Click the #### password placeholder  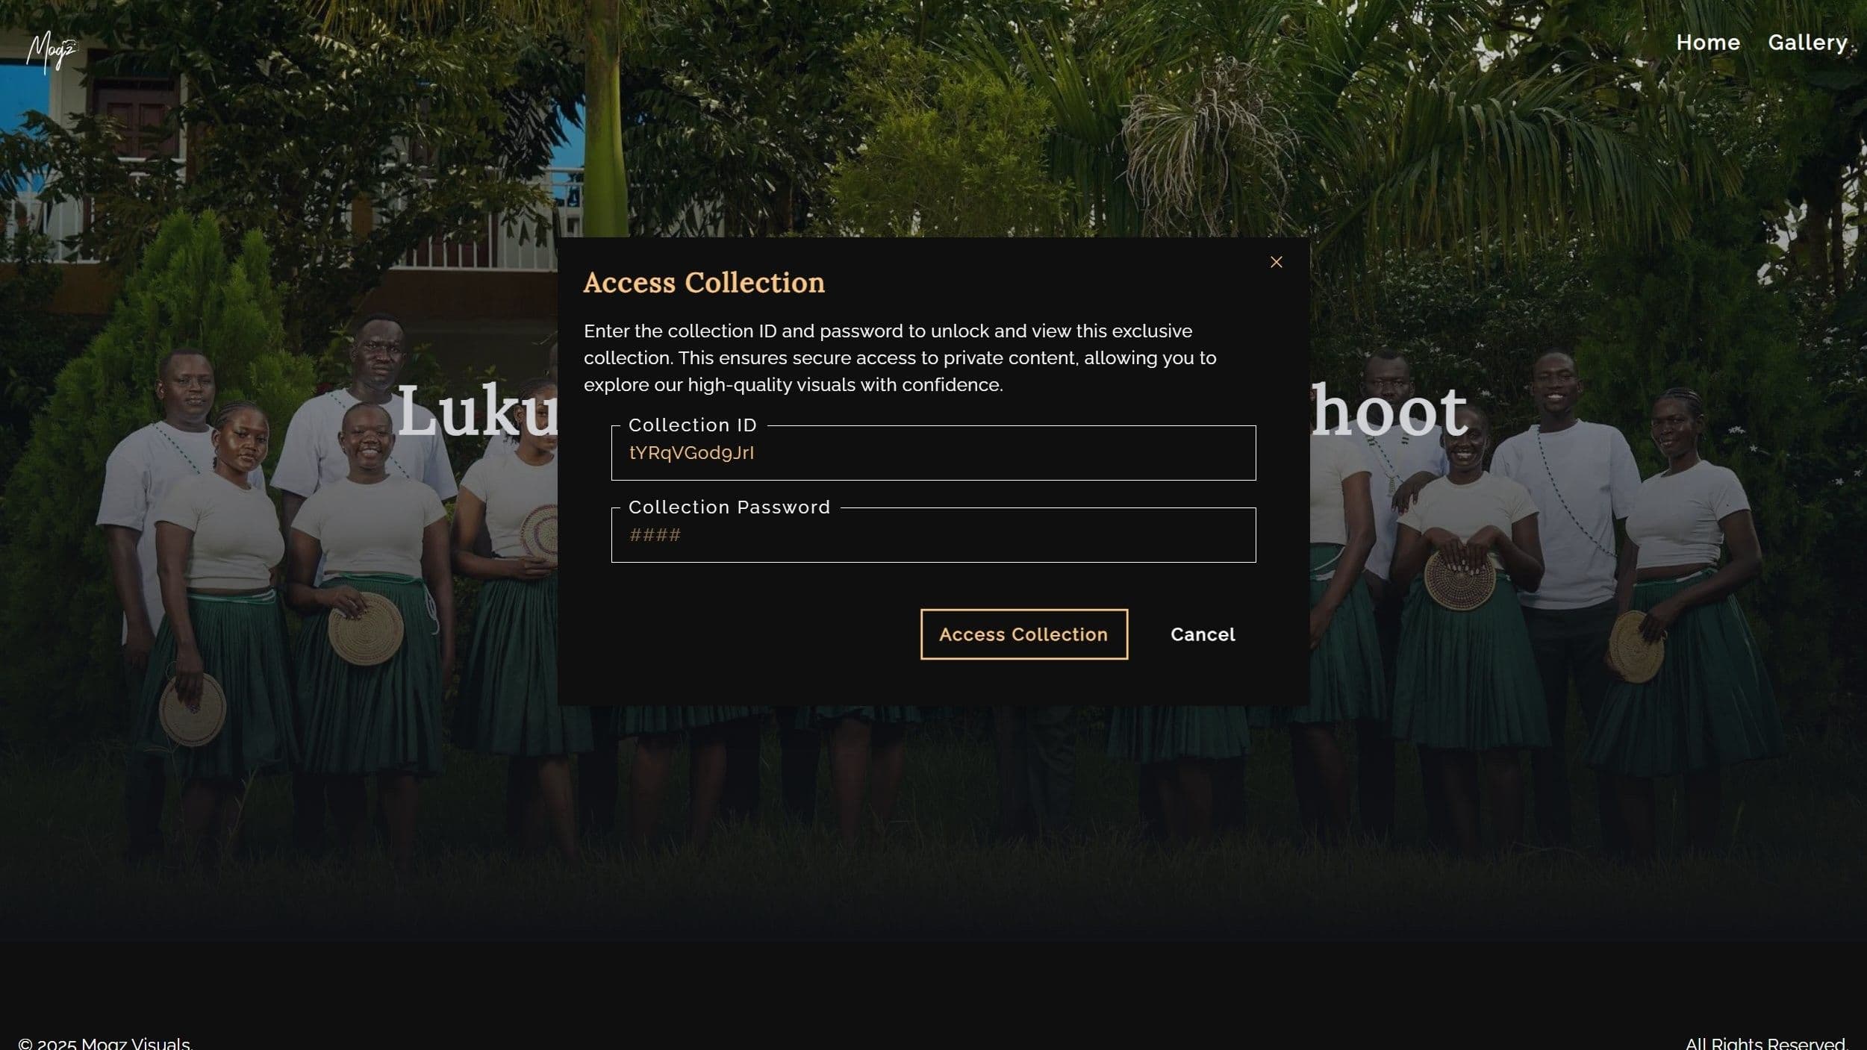point(655,536)
